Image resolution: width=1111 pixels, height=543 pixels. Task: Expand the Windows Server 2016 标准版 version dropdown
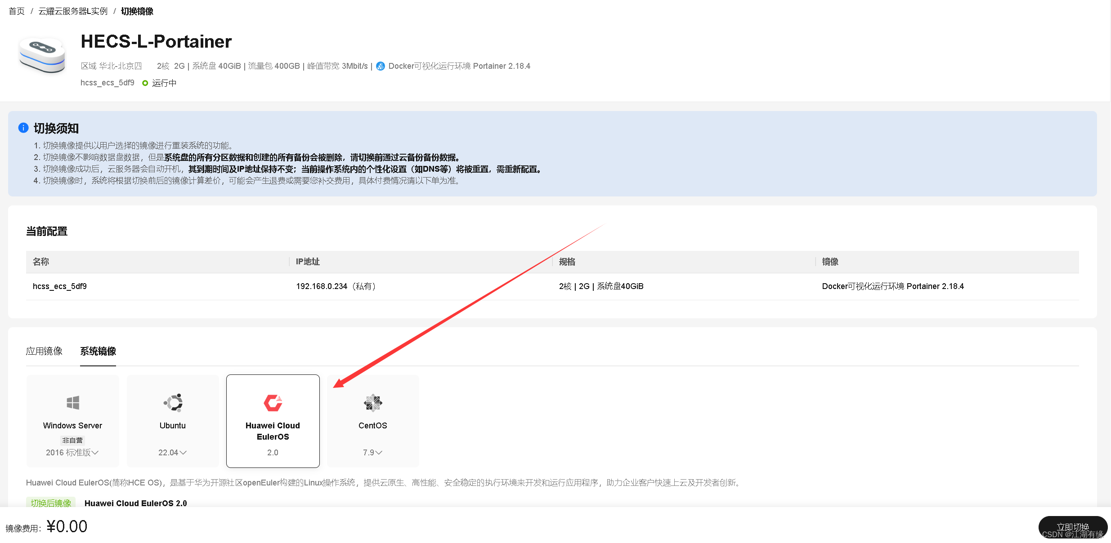pos(72,452)
